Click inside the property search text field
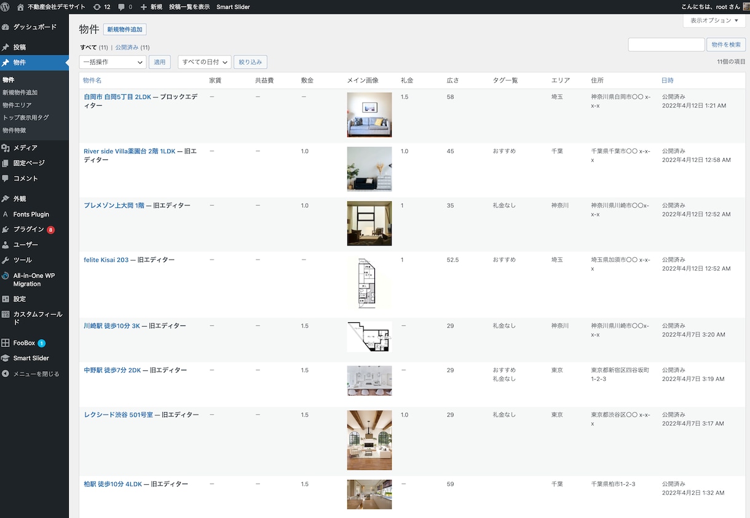 [666, 44]
